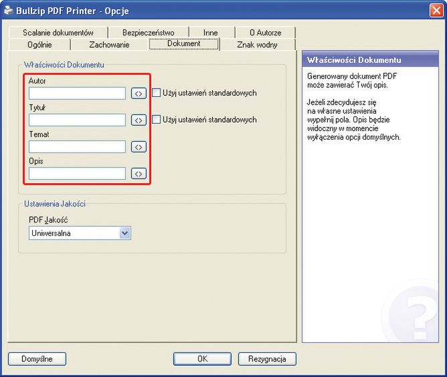This screenshot has width=447, height=377.
Task: Switch to the Ogólnie tab
Action: click(x=39, y=45)
